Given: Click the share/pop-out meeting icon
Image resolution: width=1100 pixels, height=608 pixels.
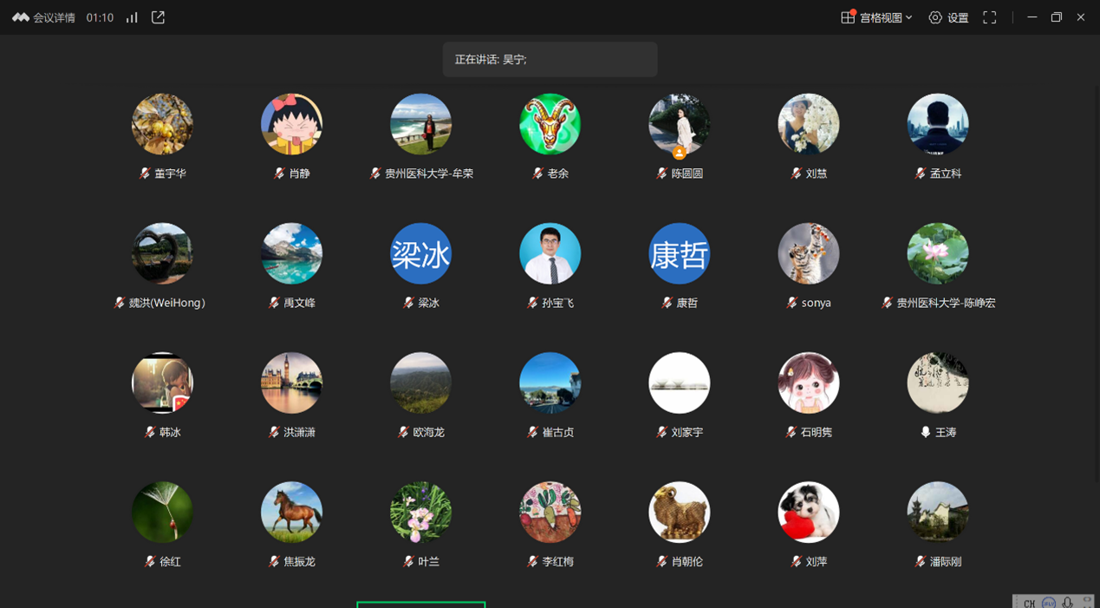Looking at the screenshot, I should [158, 17].
